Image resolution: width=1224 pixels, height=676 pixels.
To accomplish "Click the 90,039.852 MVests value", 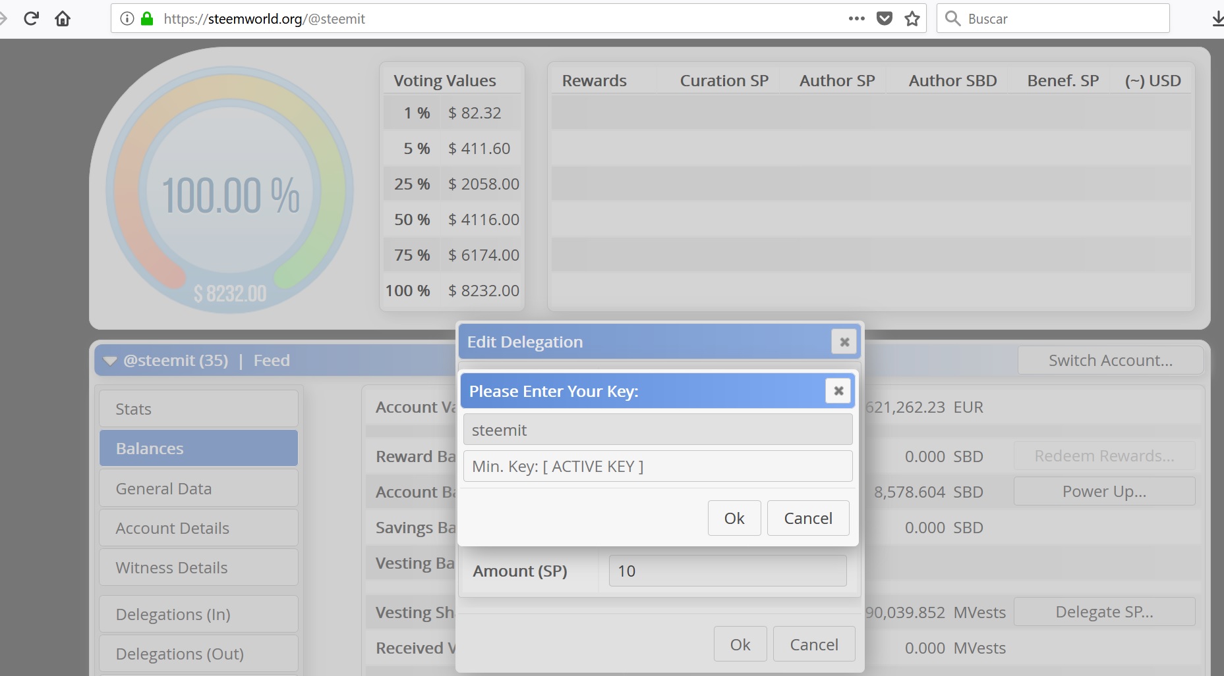I will click(x=935, y=612).
